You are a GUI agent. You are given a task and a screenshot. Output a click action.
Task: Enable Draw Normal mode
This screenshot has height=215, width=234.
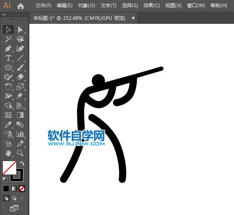coord(6,198)
